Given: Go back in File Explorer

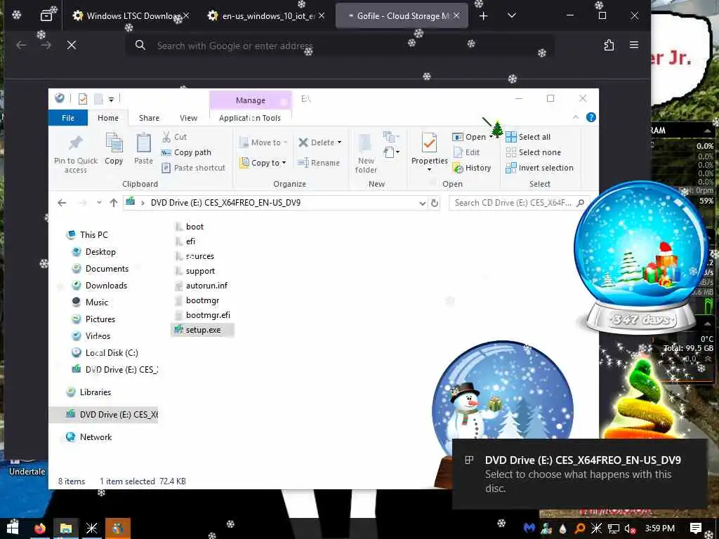Looking at the screenshot, I should [x=62, y=203].
